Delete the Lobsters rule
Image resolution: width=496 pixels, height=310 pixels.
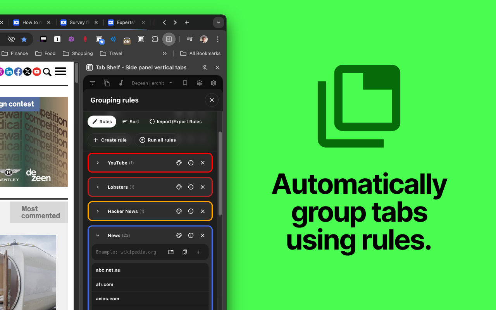pyautogui.click(x=203, y=187)
